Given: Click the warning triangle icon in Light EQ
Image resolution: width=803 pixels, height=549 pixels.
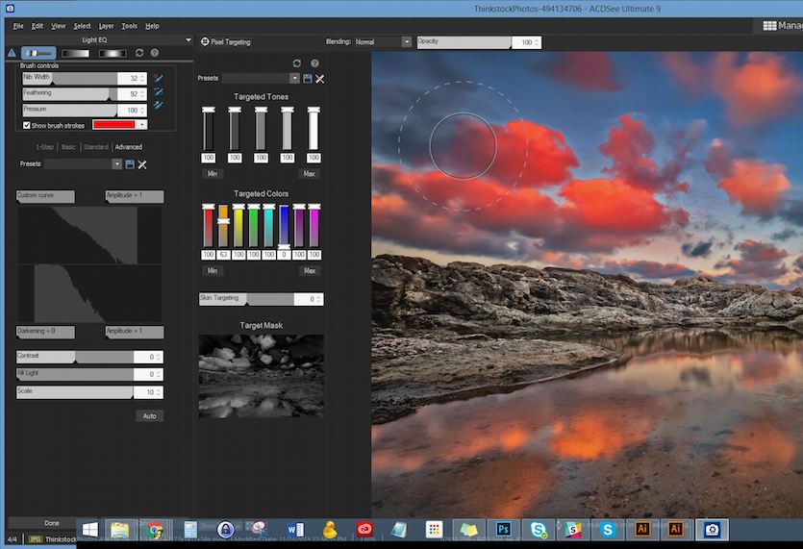Looking at the screenshot, I should [13, 53].
